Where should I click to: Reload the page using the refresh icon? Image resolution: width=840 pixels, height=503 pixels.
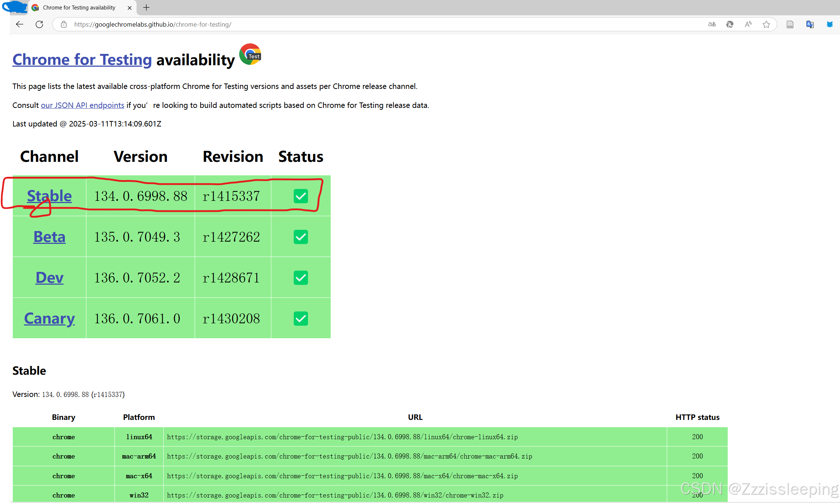(39, 24)
